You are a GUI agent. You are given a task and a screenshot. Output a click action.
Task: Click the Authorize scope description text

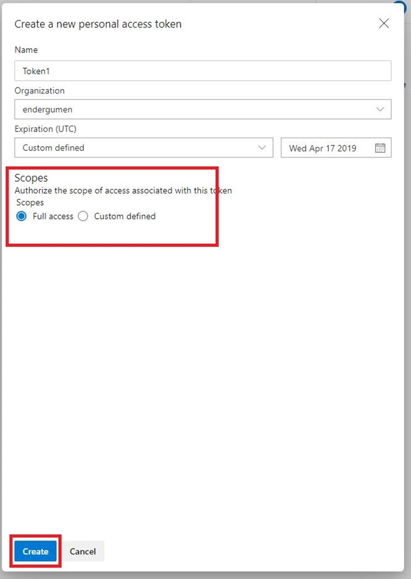coord(123,191)
